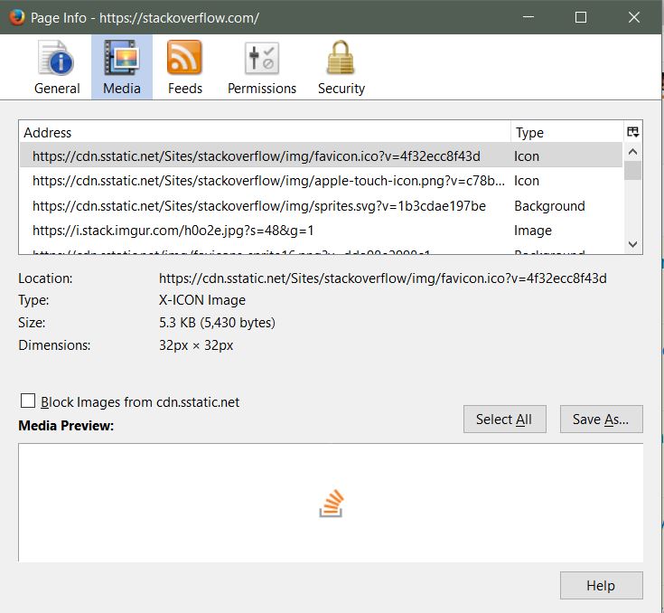
Task: Close the Page Info window
Action: 634,17
